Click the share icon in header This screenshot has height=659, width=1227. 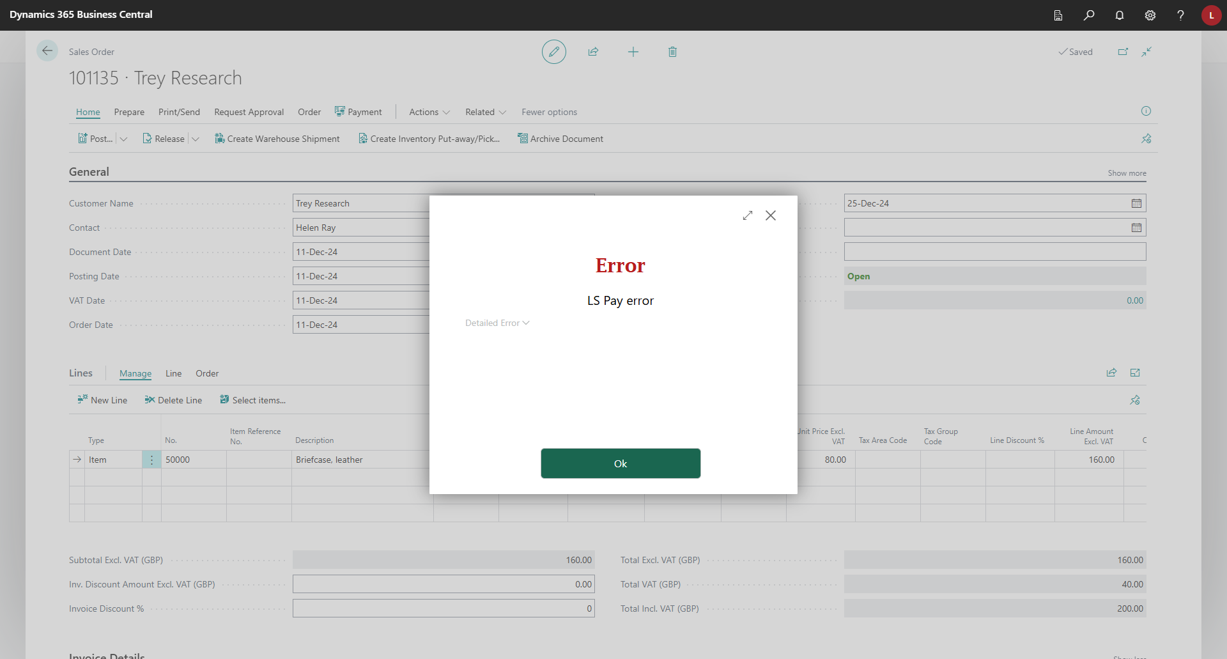[x=593, y=52]
